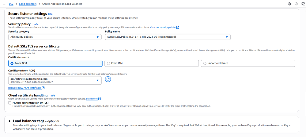Go to EC2 in the breadcrumb
Viewport: 306px width, 137px height.
tap(11, 4)
